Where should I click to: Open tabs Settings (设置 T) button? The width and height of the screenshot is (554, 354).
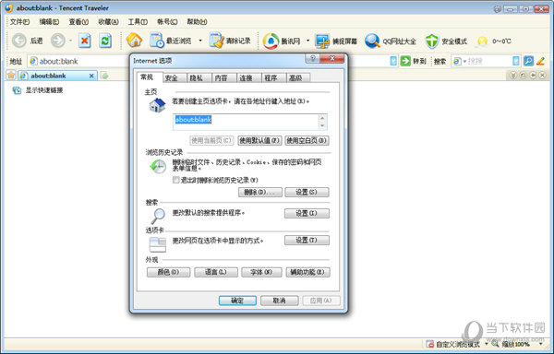click(307, 240)
